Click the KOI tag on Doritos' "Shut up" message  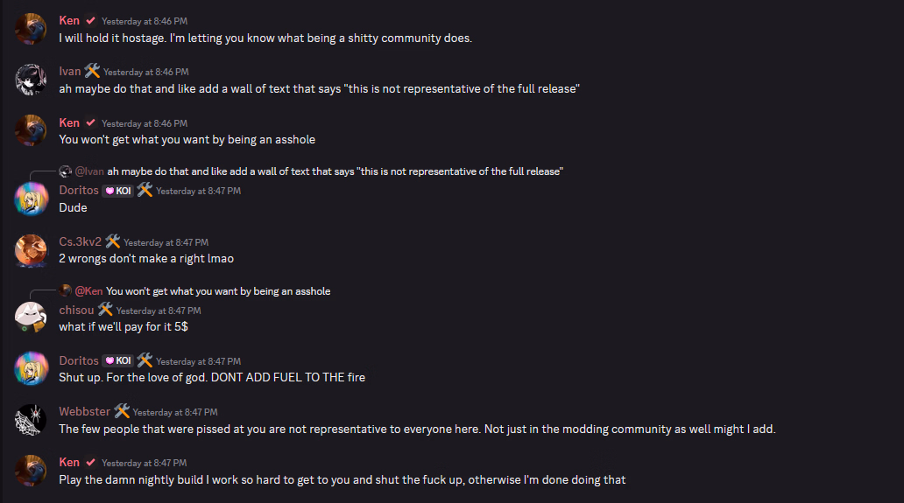(x=117, y=360)
